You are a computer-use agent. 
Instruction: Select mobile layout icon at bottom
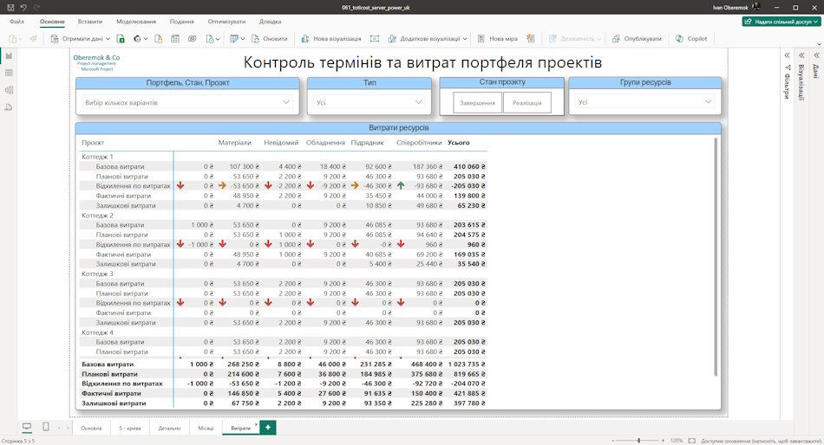tap(46, 427)
